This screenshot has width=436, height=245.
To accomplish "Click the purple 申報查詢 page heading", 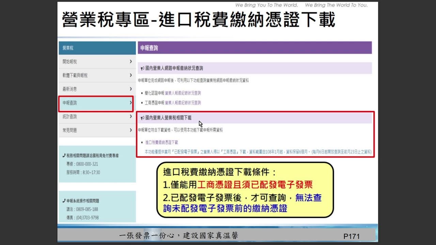I will pyautogui.click(x=254, y=48).
